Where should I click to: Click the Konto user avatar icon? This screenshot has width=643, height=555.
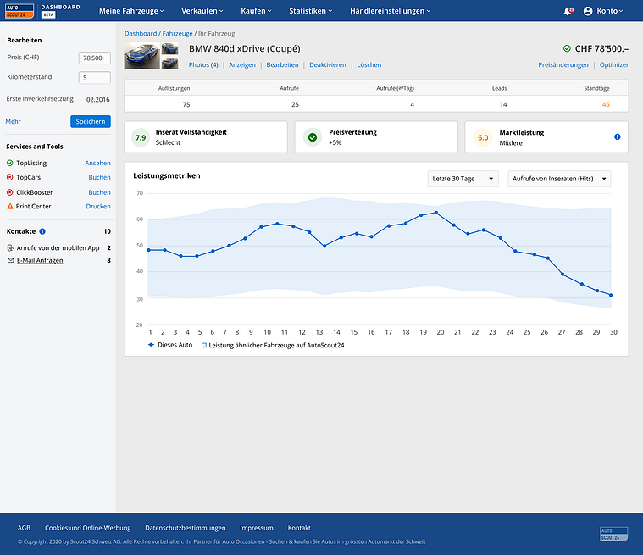(x=588, y=11)
